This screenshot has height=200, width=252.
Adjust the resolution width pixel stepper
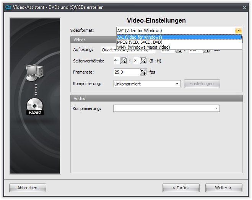tap(179, 51)
